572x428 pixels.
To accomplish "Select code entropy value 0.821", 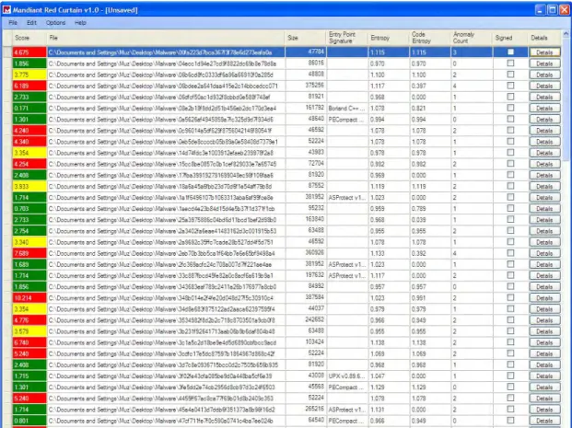I will [419, 108].
